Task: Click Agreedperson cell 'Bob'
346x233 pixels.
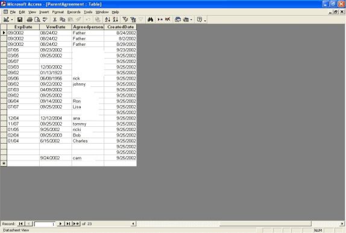Action: 88,135
